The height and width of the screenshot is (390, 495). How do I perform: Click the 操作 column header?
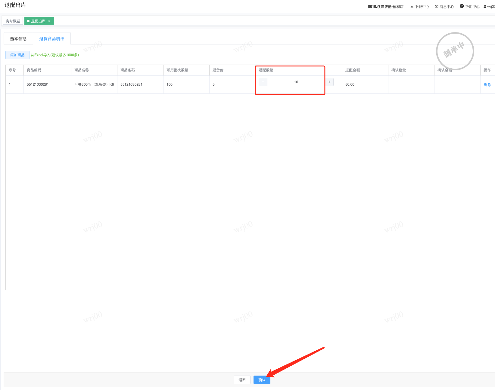pos(487,70)
